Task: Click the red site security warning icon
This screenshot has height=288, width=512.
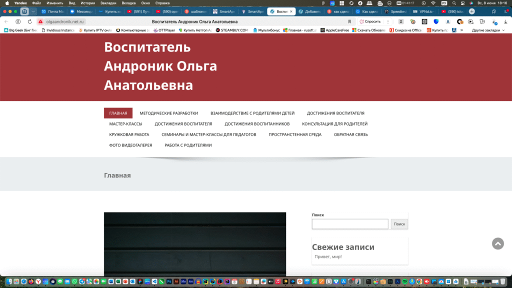Action: 41,21
